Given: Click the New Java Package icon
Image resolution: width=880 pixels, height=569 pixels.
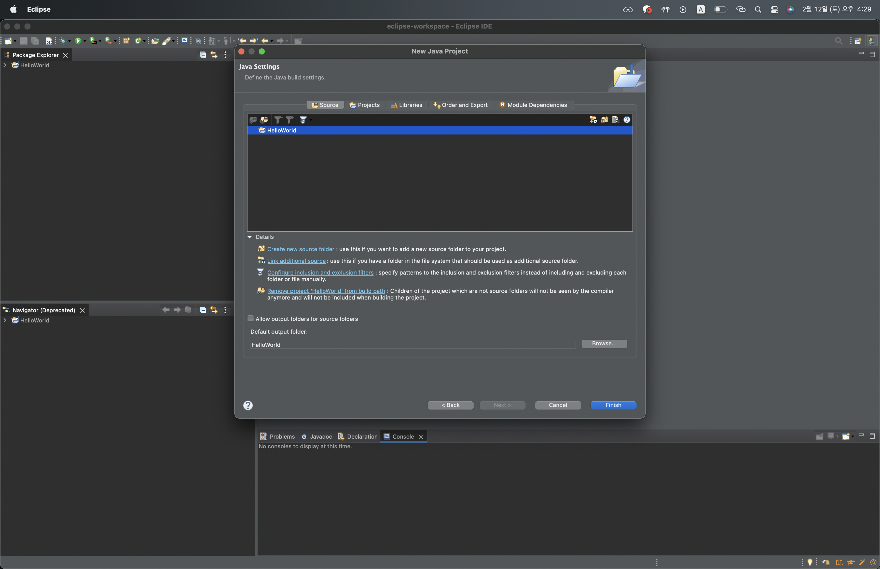Looking at the screenshot, I should point(127,41).
